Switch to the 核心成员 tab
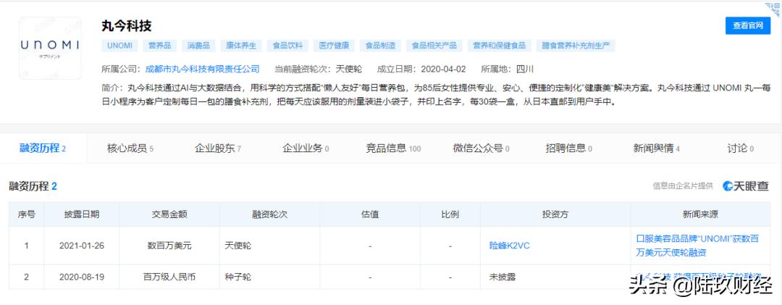 (130, 149)
